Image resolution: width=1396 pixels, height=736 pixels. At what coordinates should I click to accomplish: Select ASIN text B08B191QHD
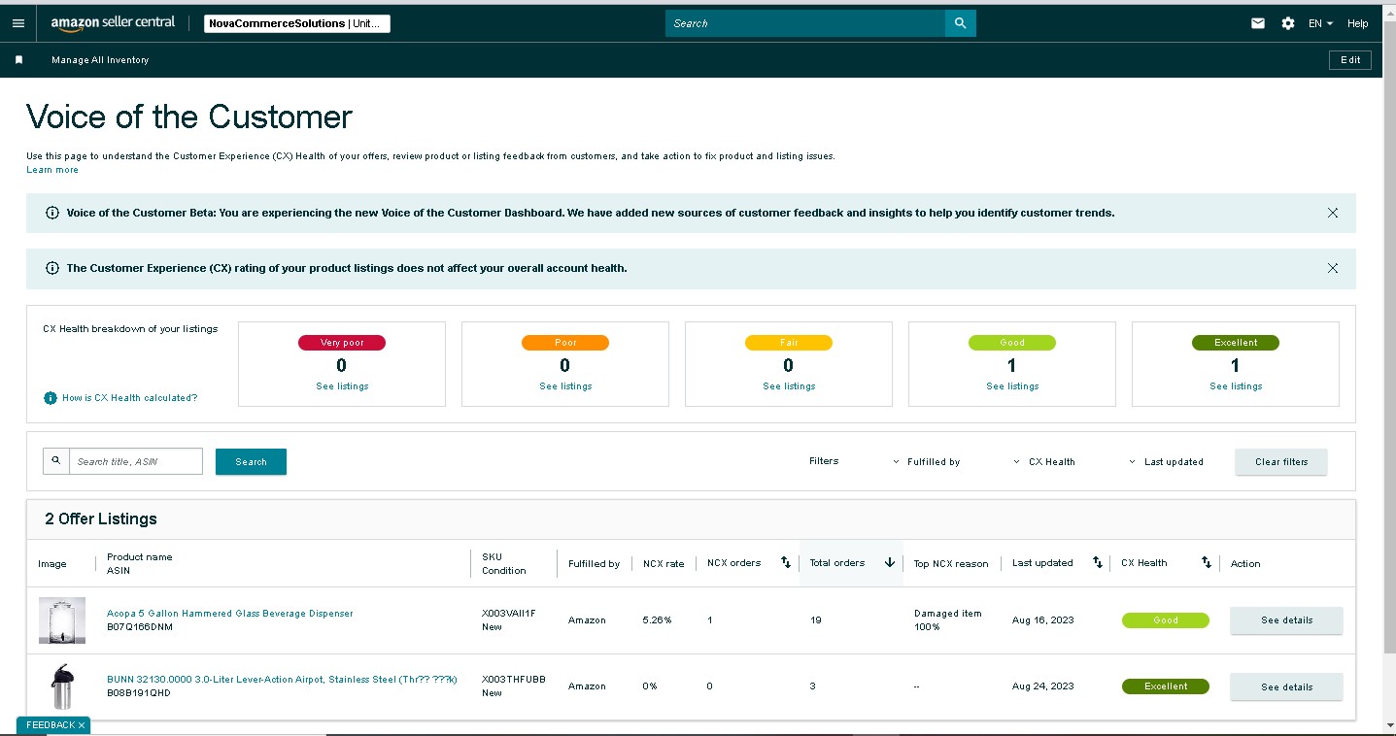pos(139,693)
